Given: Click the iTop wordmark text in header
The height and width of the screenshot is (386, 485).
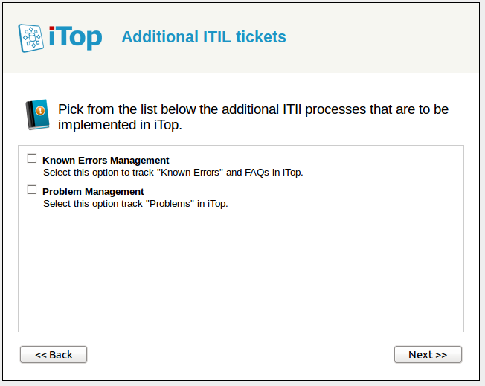Looking at the screenshot, I should click(75, 37).
